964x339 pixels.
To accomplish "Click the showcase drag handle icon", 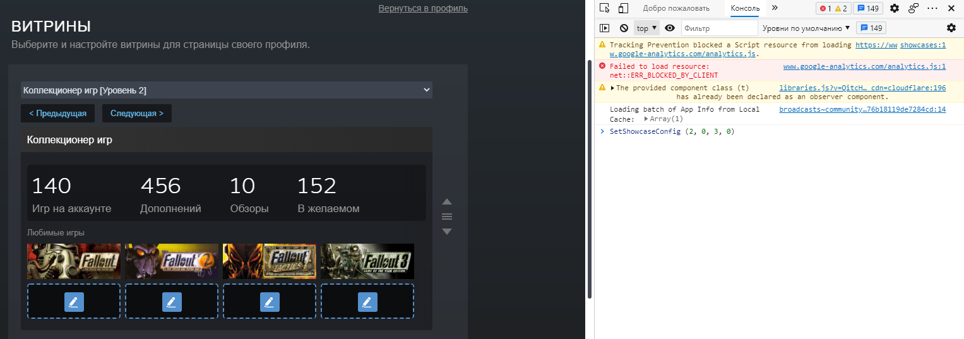I will tap(447, 217).
